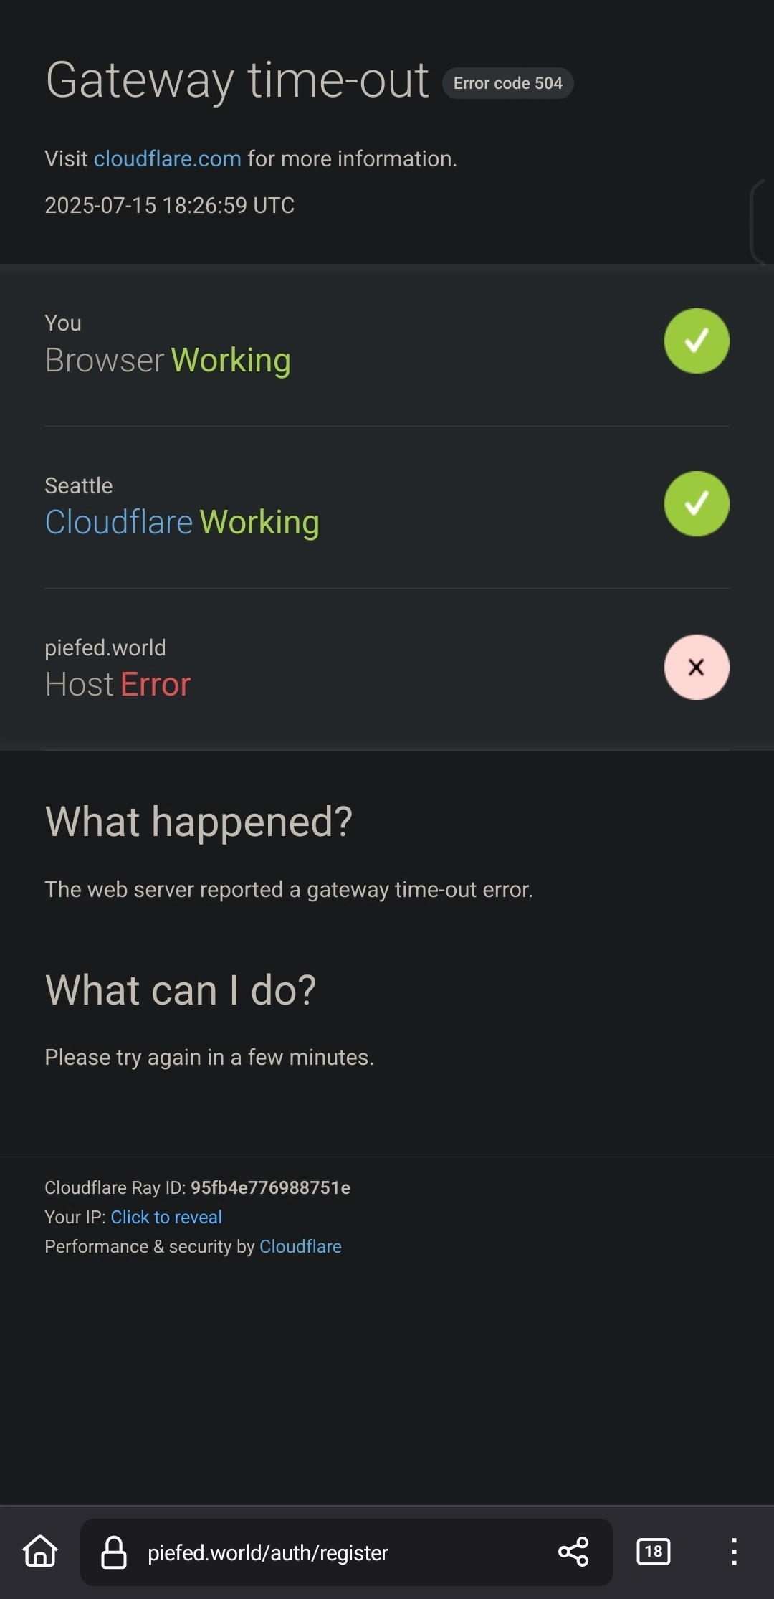
Task: Open the tab switcher showing 18 tabs
Action: click(x=653, y=1552)
